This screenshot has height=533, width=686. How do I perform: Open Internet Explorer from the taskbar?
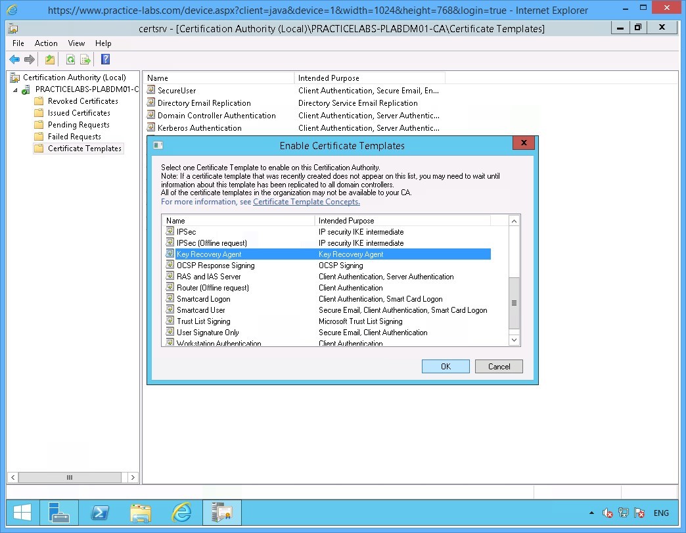pos(181,513)
